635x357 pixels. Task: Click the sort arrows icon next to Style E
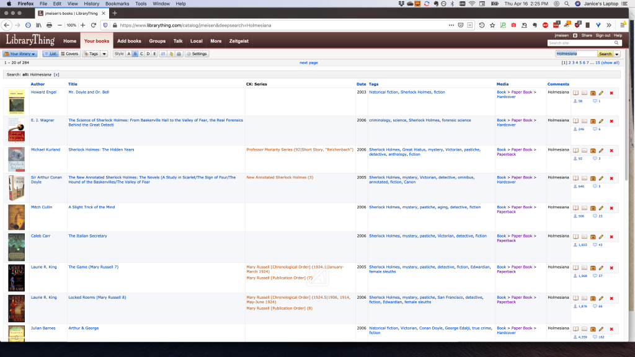click(164, 54)
